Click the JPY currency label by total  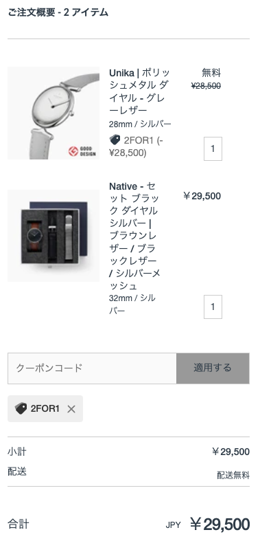173,525
